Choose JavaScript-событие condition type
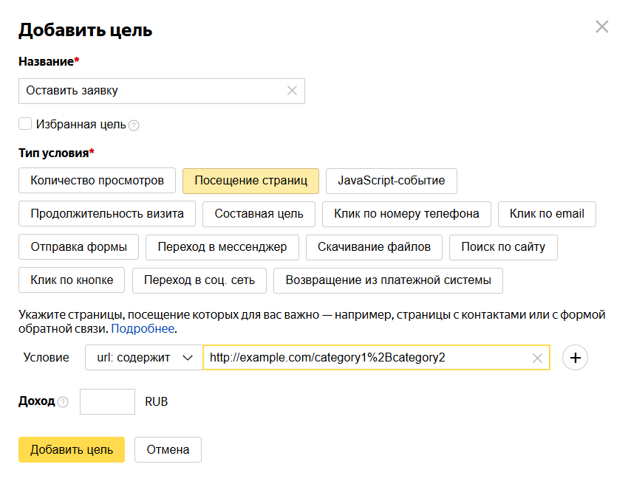The image size is (628, 481). pos(391,181)
